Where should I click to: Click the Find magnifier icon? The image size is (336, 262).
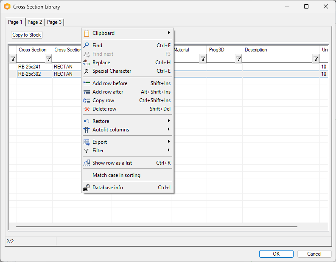[x=87, y=46]
